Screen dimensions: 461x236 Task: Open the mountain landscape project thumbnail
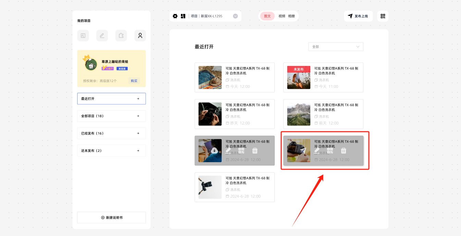pyautogui.click(x=299, y=114)
